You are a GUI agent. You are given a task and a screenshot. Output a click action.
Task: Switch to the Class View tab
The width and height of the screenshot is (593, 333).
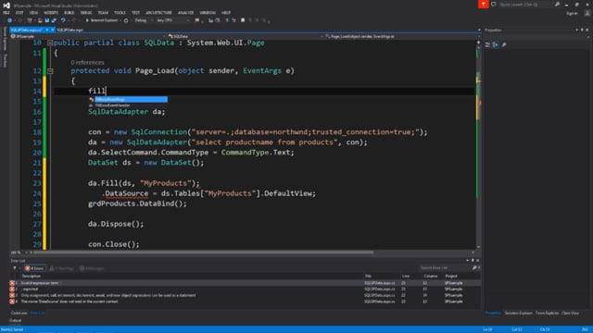pyautogui.click(x=570, y=313)
